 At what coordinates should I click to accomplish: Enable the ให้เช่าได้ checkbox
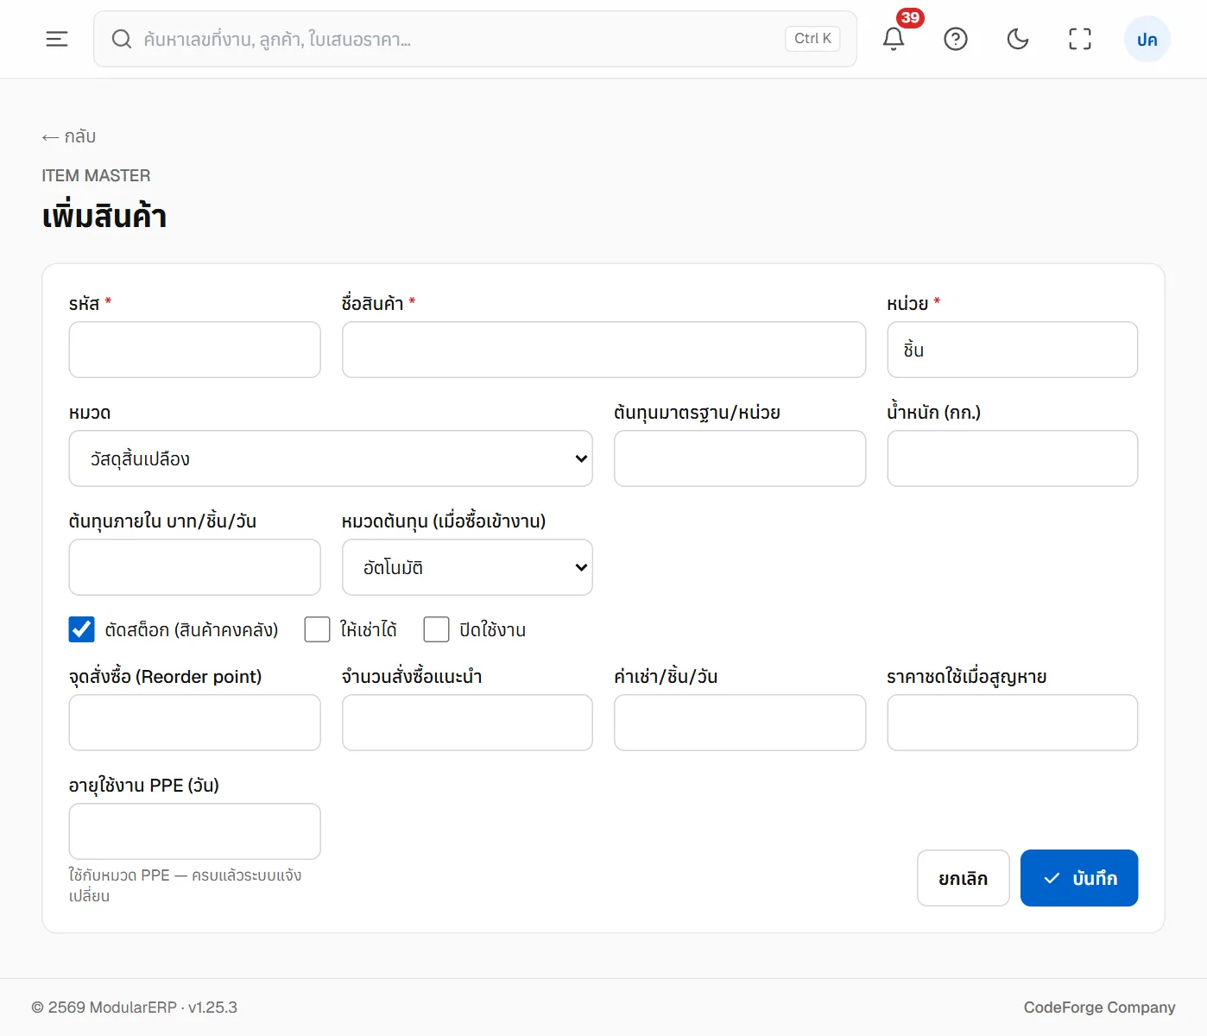click(318, 629)
